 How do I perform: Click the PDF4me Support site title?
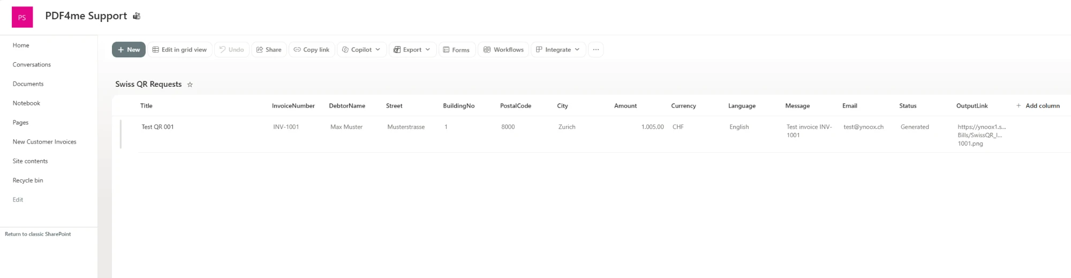(x=86, y=16)
